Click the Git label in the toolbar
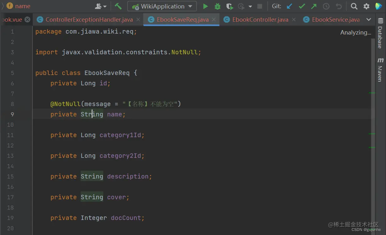This screenshot has width=386, height=235. pos(276,6)
